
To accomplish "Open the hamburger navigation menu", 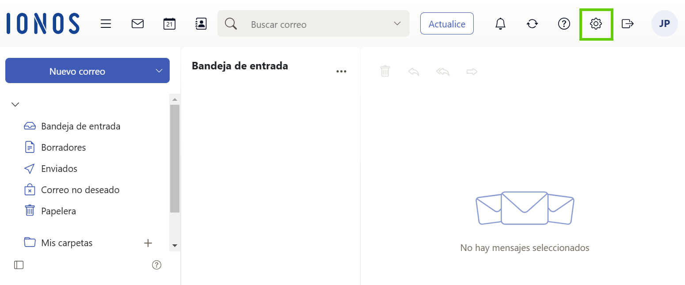I will coord(106,24).
